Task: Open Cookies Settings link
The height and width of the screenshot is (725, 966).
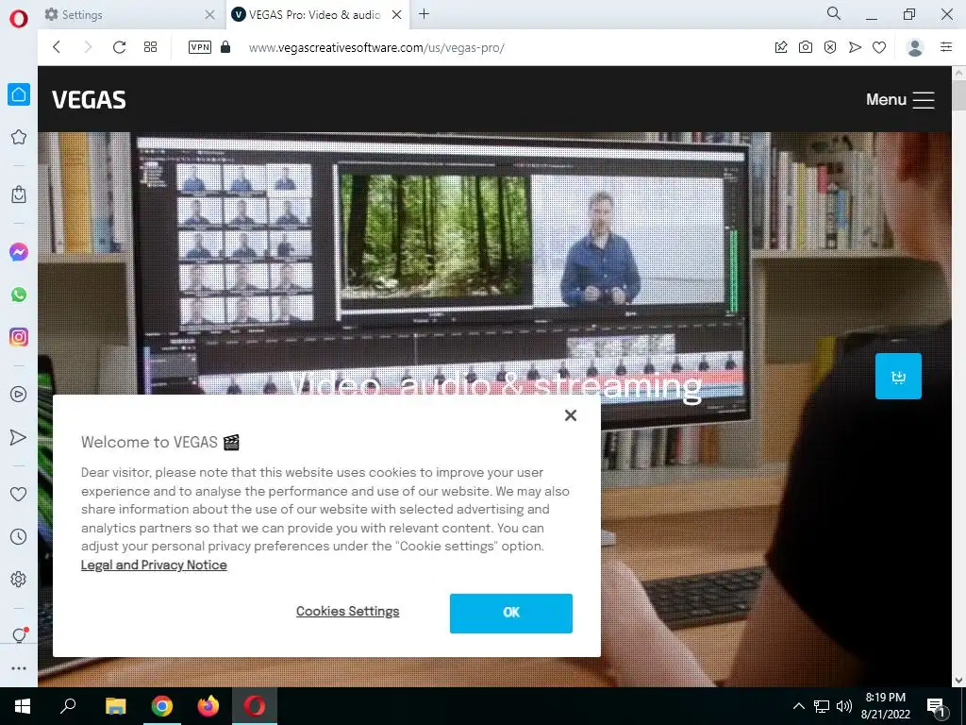Action: 347,611
